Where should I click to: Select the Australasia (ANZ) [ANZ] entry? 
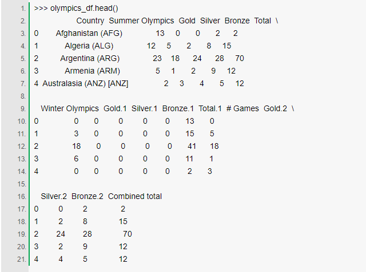pos(85,83)
